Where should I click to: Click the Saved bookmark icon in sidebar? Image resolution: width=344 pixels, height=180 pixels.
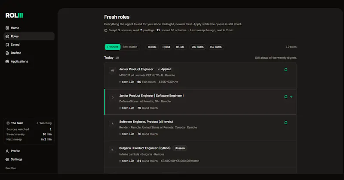tap(7, 45)
